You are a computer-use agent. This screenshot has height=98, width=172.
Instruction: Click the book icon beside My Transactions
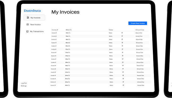click(x=27, y=31)
